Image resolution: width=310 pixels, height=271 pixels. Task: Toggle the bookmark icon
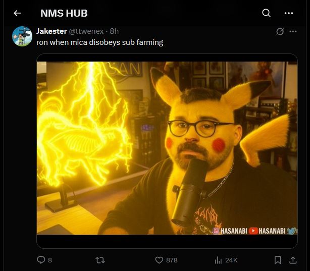278,260
